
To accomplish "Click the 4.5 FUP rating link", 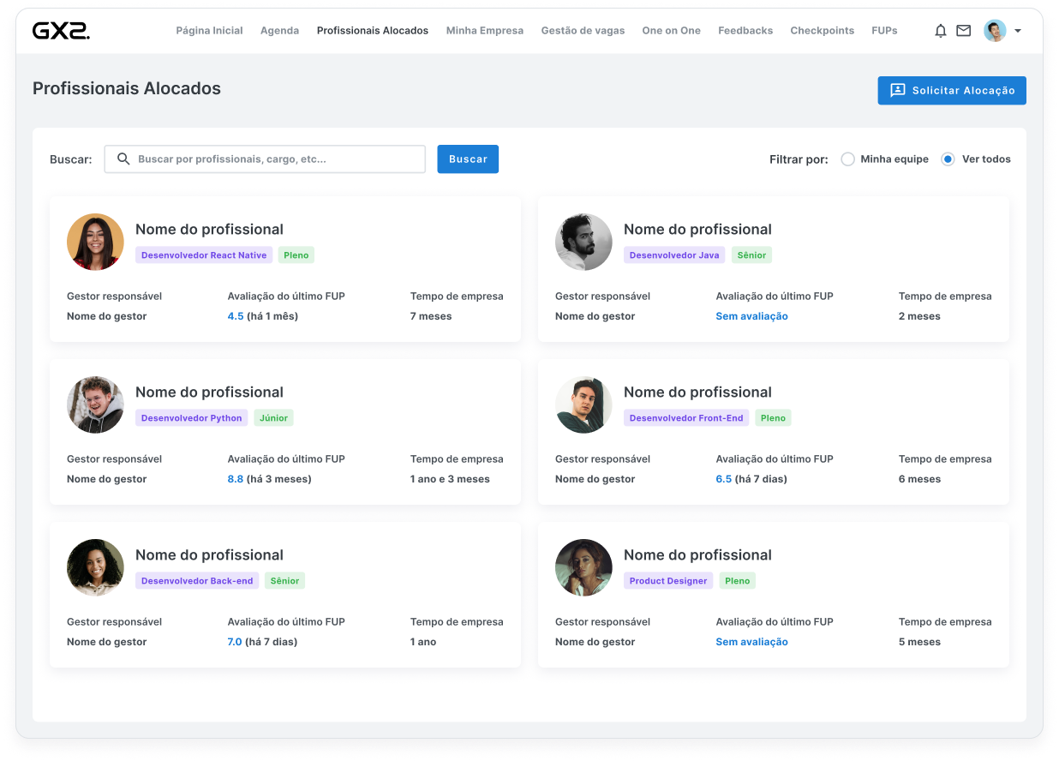I will click(236, 316).
